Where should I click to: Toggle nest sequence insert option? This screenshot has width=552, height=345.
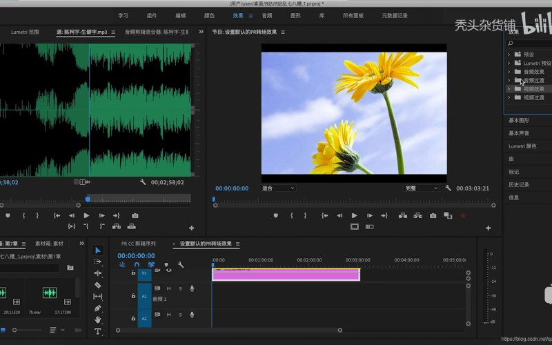pyautogui.click(x=122, y=264)
